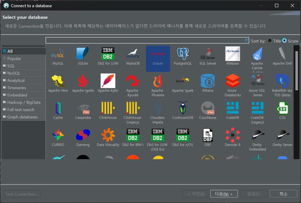Cancel with the 취소 button
This screenshot has width=301, height=203.
click(283, 194)
